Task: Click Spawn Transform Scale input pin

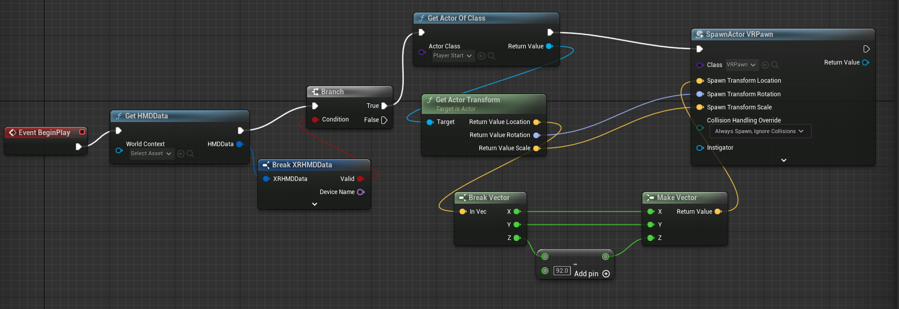Action: click(x=700, y=107)
